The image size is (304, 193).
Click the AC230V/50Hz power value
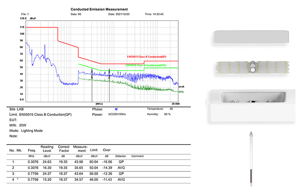[118, 114]
